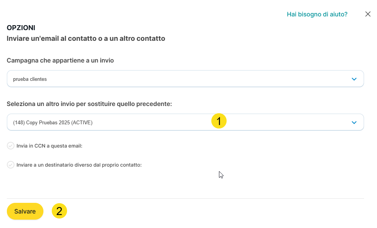
Task: Open the 'Hai bisogno di aiuto?' help link
Action: coord(317,14)
